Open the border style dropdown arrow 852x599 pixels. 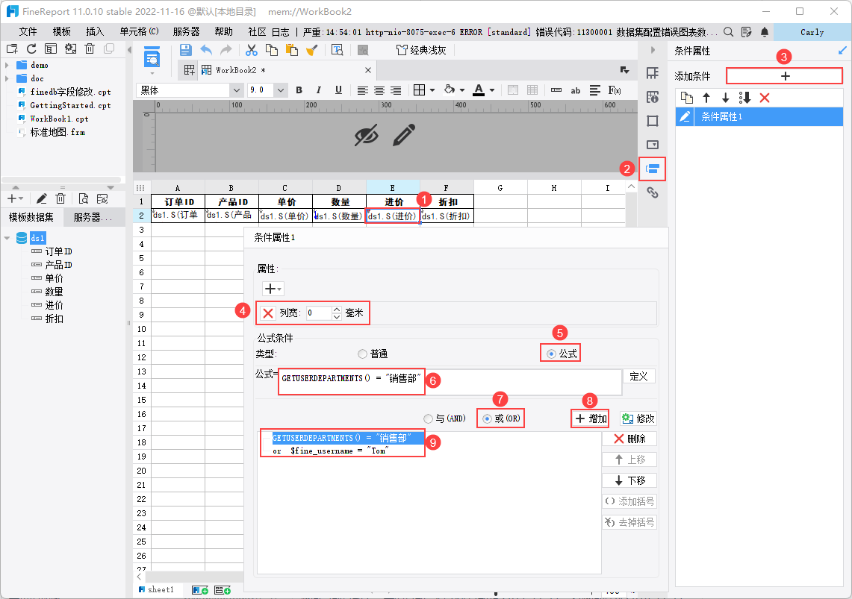click(432, 90)
